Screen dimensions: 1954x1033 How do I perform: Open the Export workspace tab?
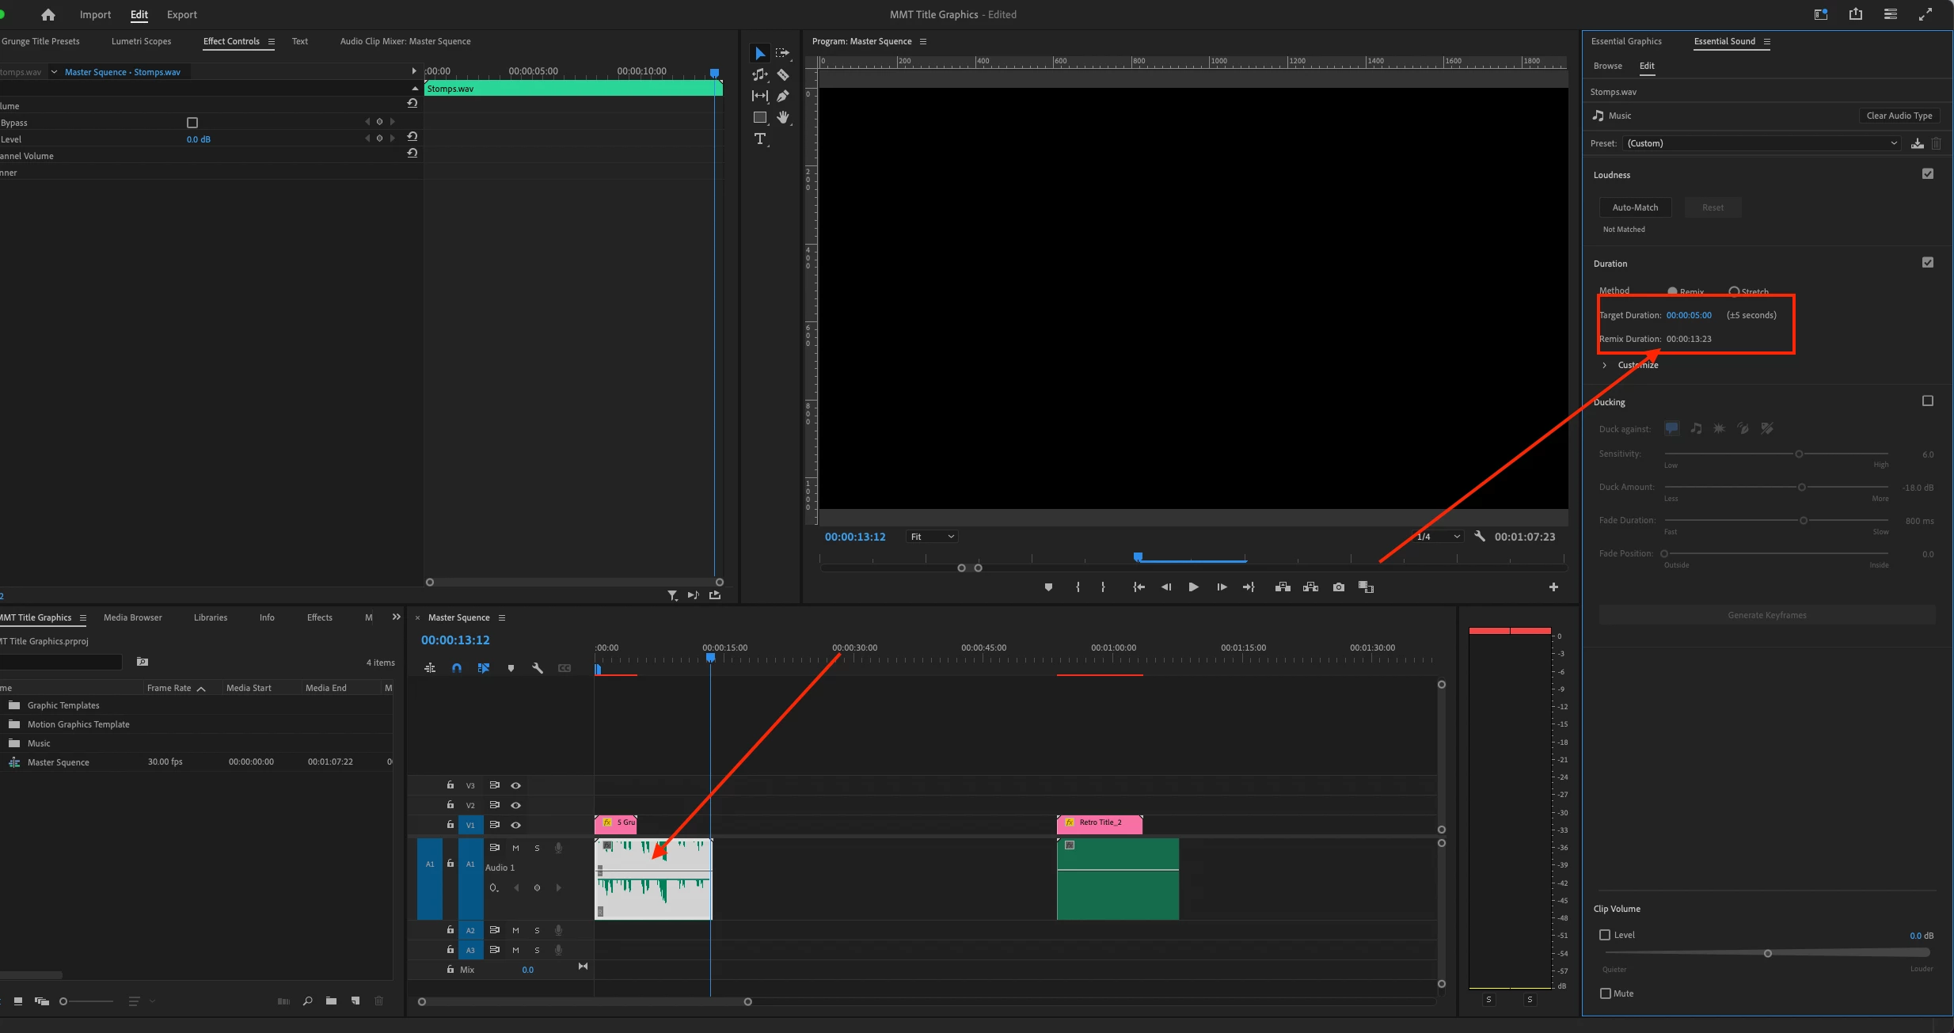[181, 14]
